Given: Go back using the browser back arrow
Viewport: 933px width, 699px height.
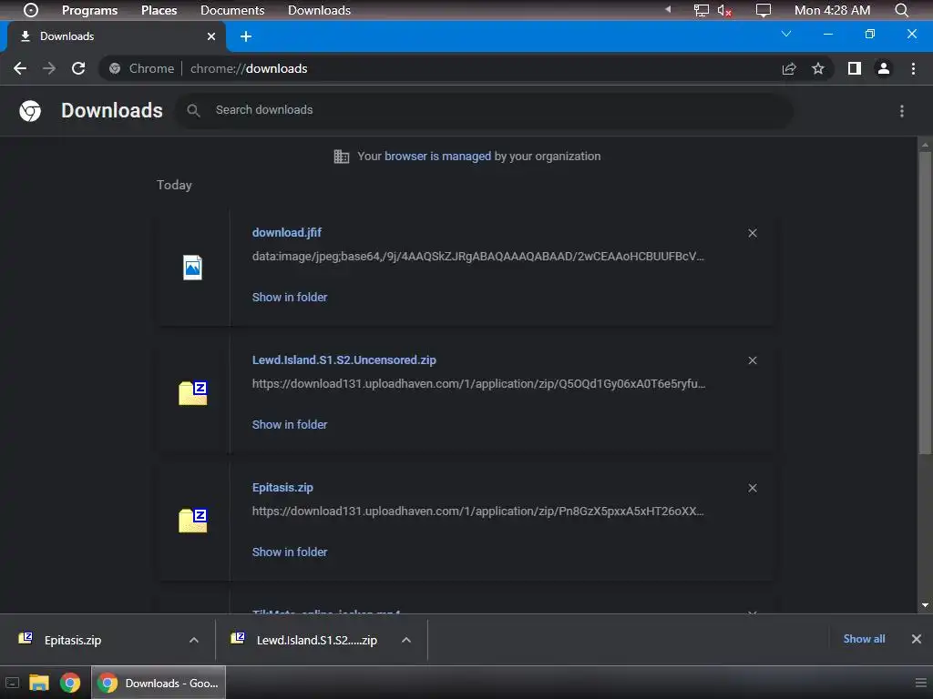Looking at the screenshot, I should click(x=20, y=68).
